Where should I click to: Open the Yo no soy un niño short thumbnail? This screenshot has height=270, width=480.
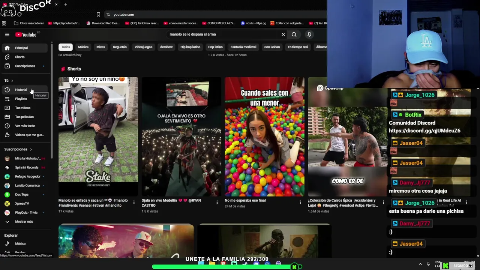point(98,136)
